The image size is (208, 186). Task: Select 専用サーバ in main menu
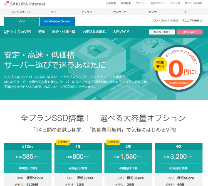[x=120, y=12]
